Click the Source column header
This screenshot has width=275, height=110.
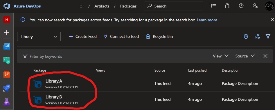pyautogui.click(x=160, y=70)
